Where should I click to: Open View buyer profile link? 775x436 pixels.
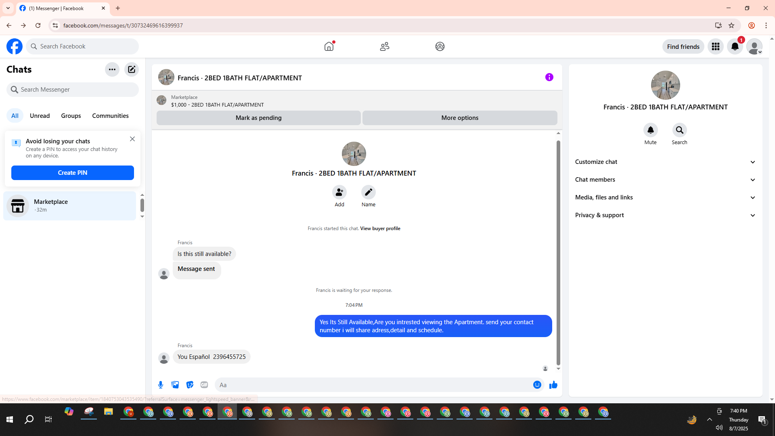click(x=380, y=228)
